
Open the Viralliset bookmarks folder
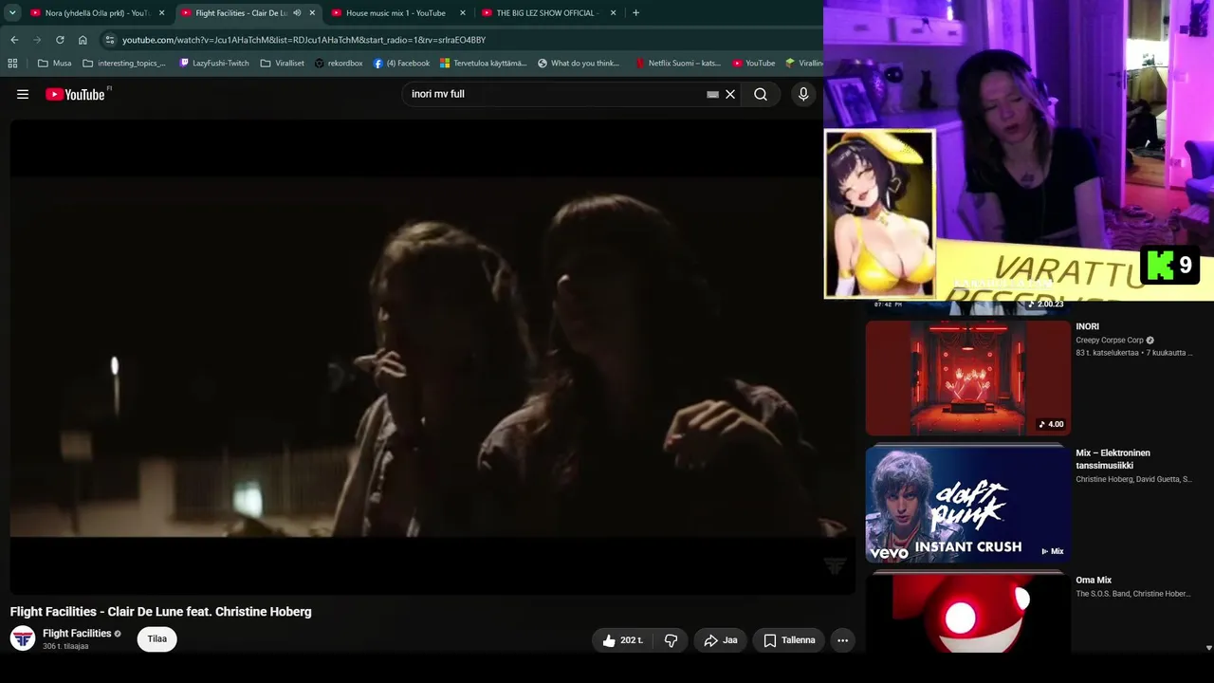coord(283,64)
